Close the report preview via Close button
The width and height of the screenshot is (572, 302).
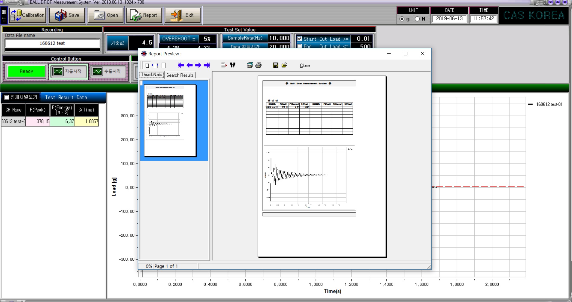click(305, 66)
